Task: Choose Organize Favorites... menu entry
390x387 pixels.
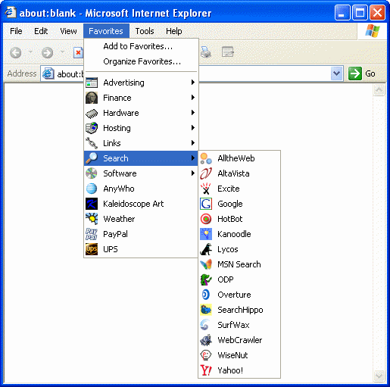Action: pyautogui.click(x=142, y=61)
